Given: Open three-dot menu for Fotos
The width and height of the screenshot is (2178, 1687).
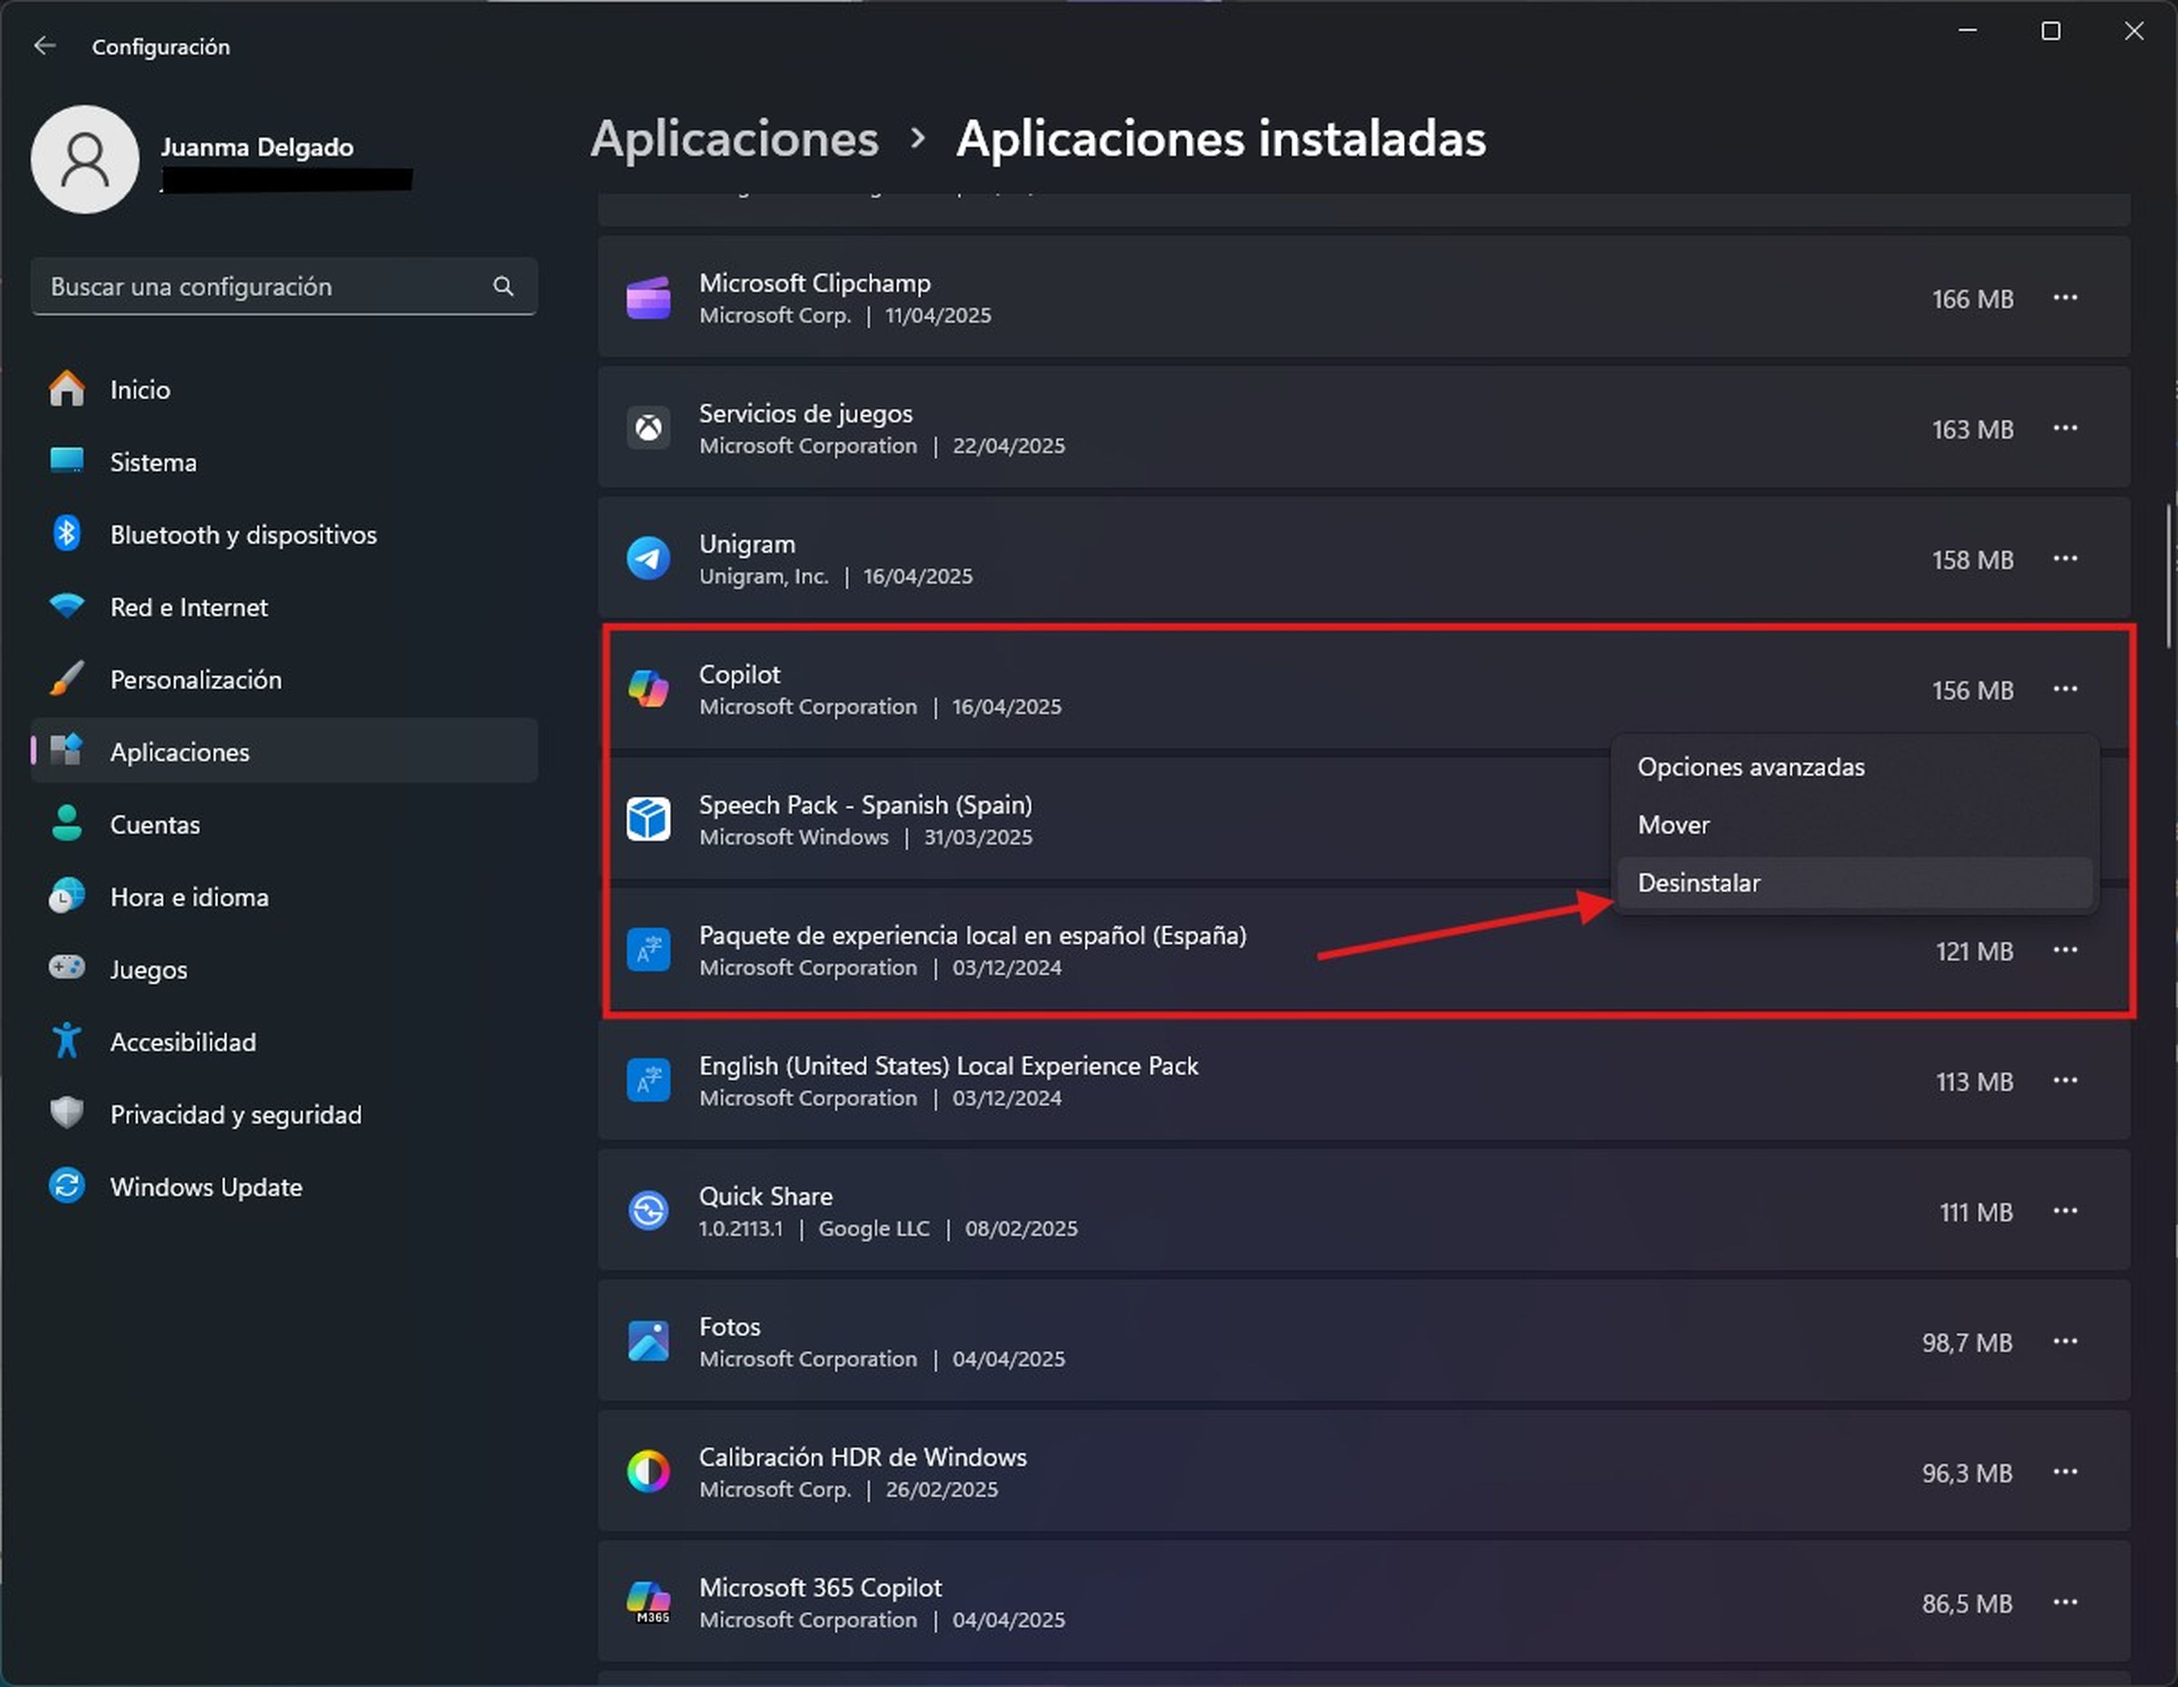Looking at the screenshot, I should pos(2065,1342).
